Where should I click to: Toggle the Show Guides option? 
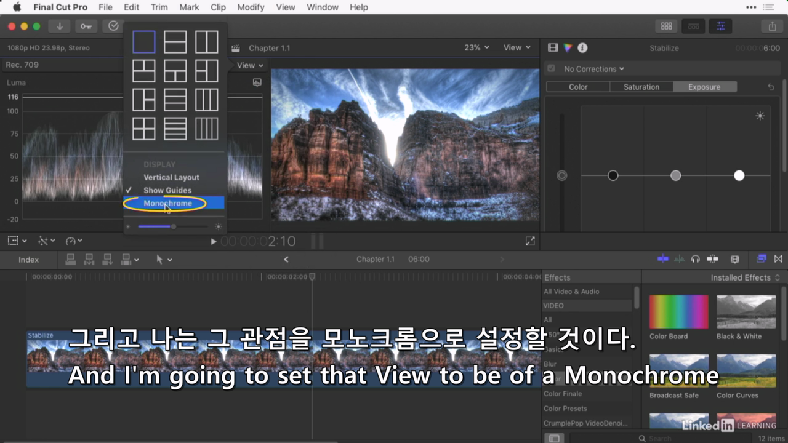click(167, 190)
